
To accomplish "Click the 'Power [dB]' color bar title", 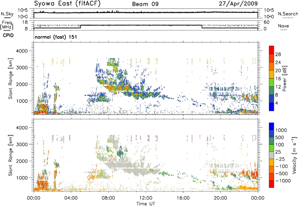I will coord(285,78).
